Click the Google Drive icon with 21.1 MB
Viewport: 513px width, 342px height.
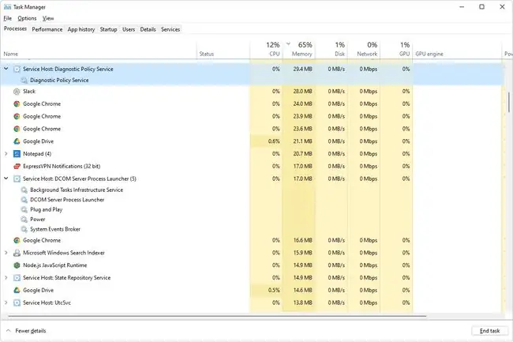pos(17,141)
